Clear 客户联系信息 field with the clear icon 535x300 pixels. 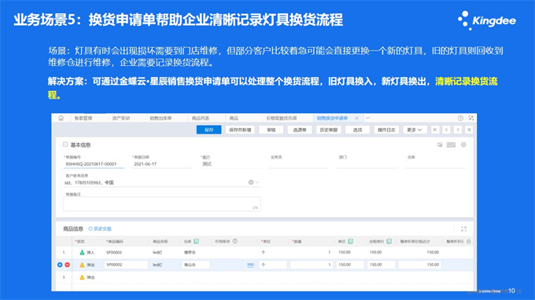tap(251, 182)
